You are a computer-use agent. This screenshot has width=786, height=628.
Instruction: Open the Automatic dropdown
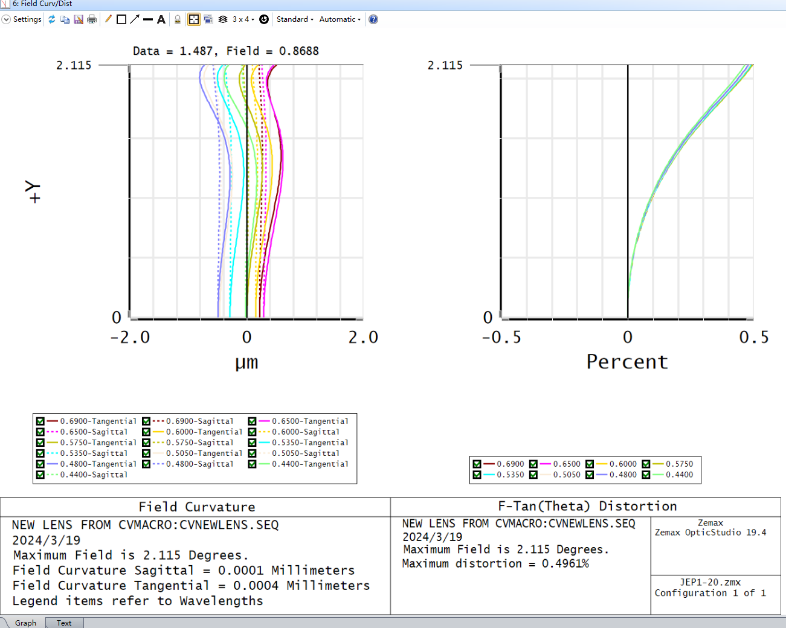[340, 19]
